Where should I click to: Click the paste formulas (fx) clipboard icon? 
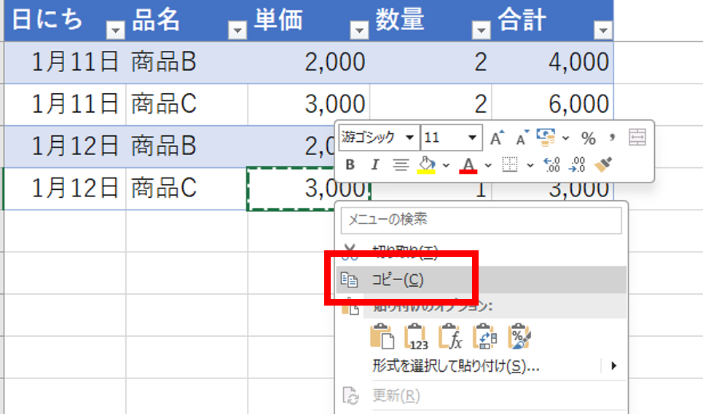click(x=450, y=337)
